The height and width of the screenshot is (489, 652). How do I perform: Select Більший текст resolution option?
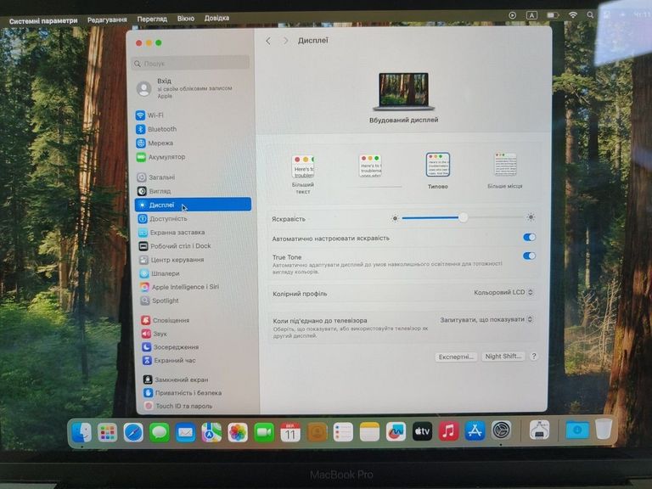303,174
